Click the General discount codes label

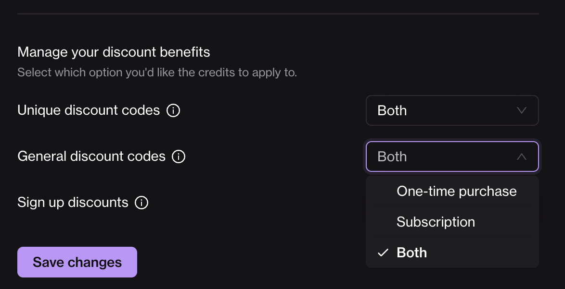point(91,157)
